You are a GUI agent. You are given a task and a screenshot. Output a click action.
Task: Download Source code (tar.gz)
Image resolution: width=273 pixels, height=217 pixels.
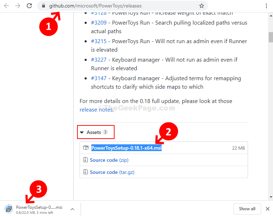tap(112, 172)
